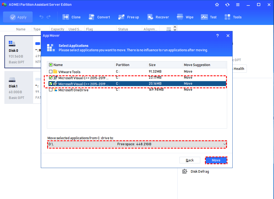Select the 91.32MB size cell
This screenshot has width=274, height=199.
click(155, 72)
